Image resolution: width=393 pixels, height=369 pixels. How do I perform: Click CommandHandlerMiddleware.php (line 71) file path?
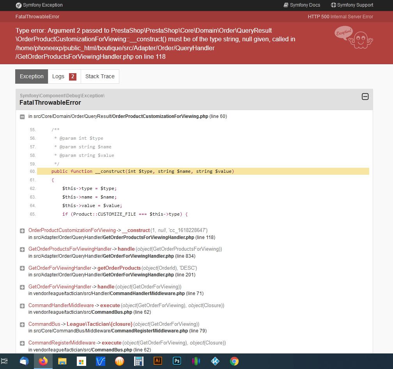click(116, 293)
